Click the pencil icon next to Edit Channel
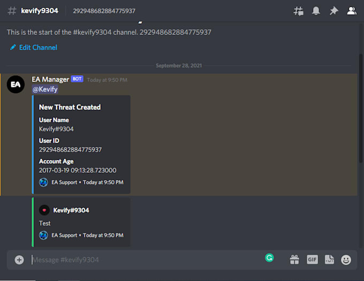364x281 pixels. click(x=13, y=47)
